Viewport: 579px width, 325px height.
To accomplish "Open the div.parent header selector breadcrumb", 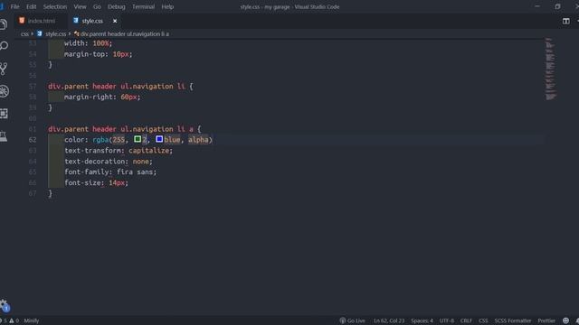I will 121,34.
